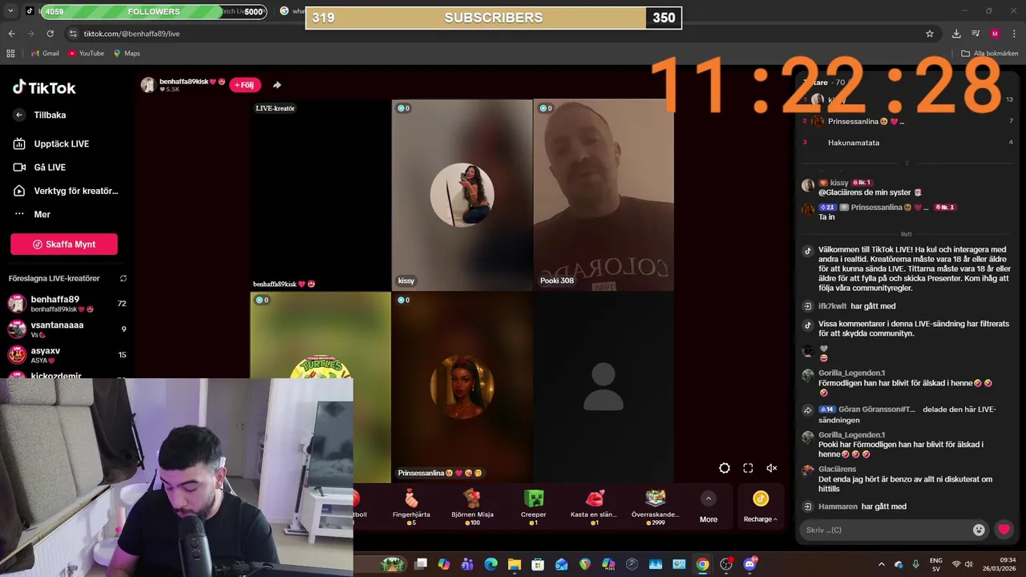The width and height of the screenshot is (1026, 577).
Task: Open Gå LIVE in sidebar
Action: click(x=40, y=167)
